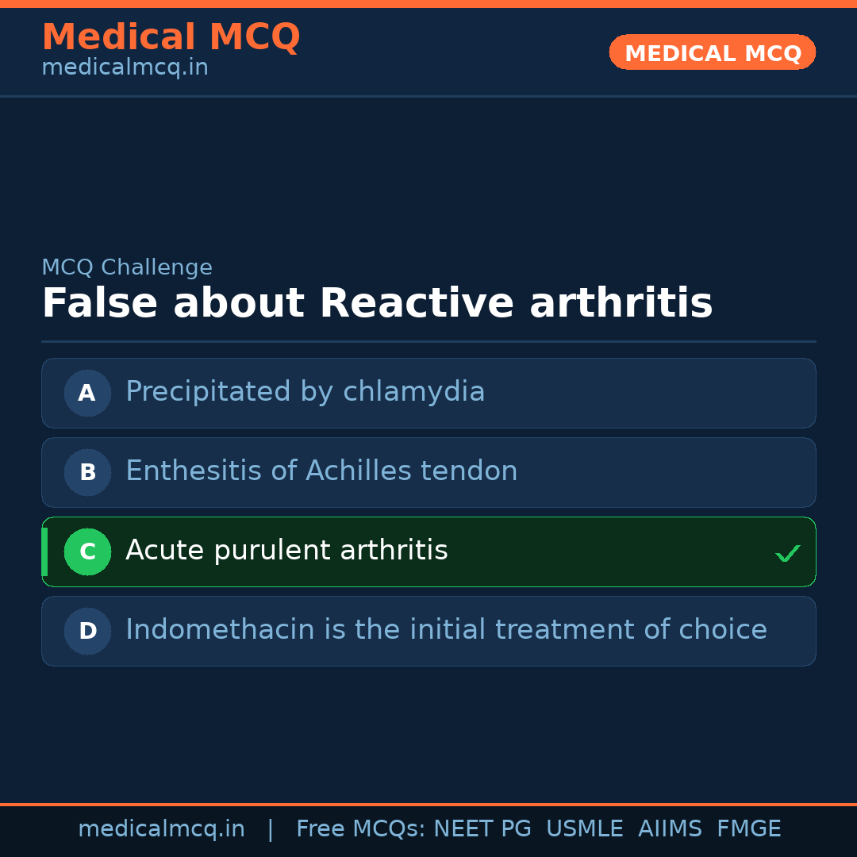This screenshot has height=857, width=857.
Task: Click the "False about Reactive arthritis" question heading
Action: (x=377, y=304)
